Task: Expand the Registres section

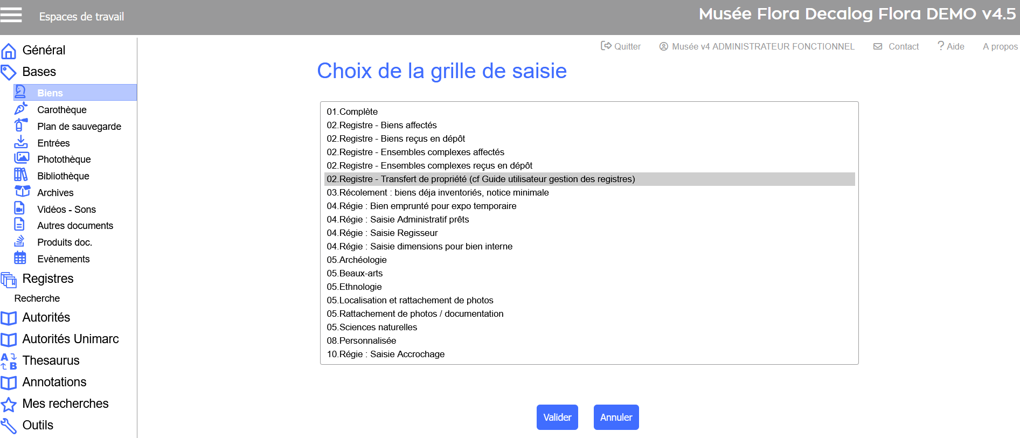Action: tap(47, 279)
